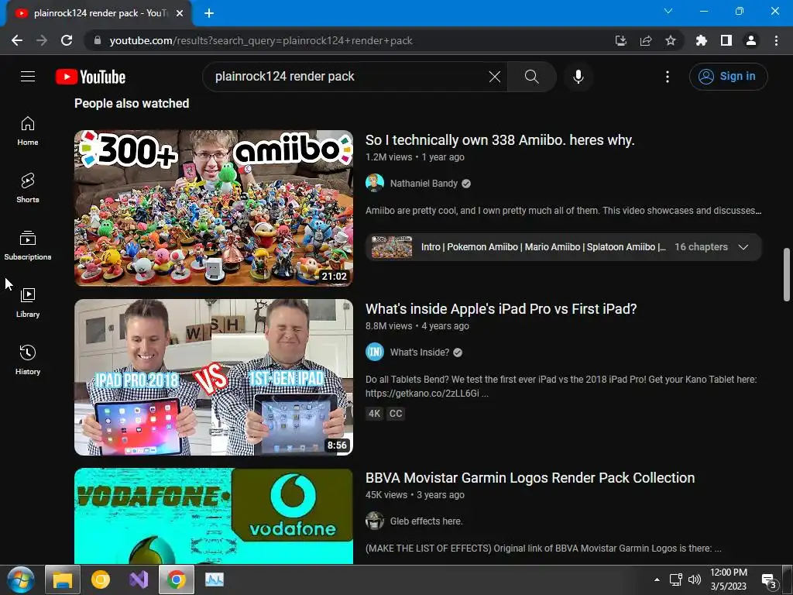The image size is (793, 595).
Task: Click 'People also watched' heading
Action: coord(132,104)
